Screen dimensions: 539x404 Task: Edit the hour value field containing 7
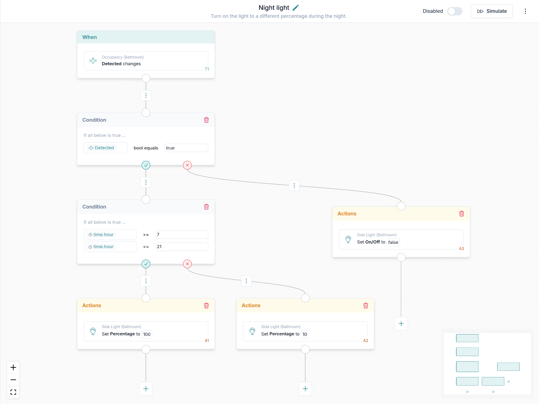[182, 234]
